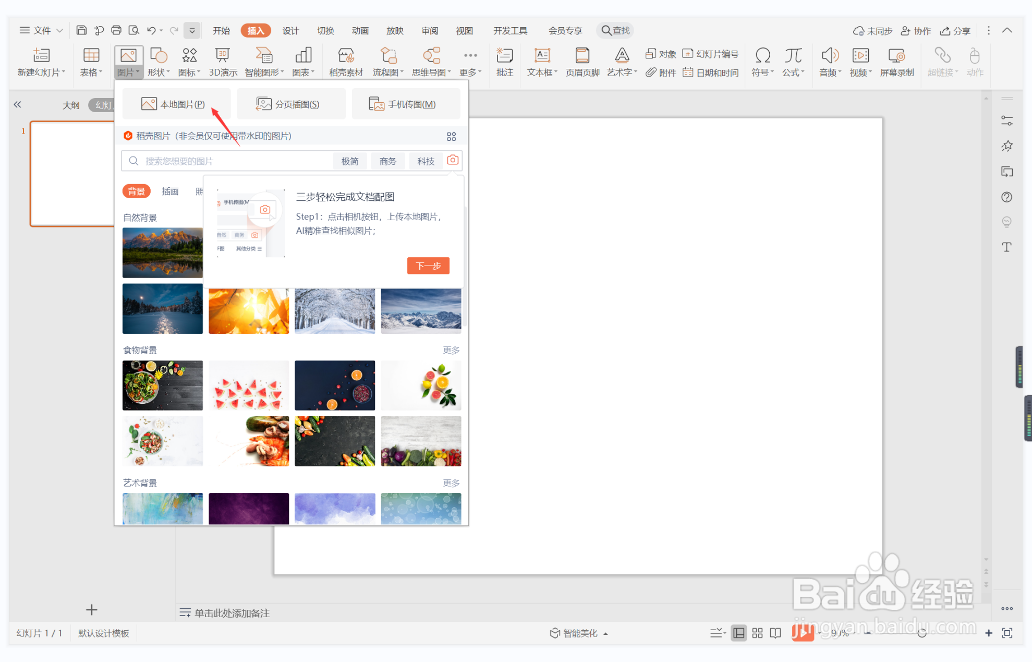Open 稻壳素材 resources icon
This screenshot has width=1032, height=662.
tap(346, 62)
